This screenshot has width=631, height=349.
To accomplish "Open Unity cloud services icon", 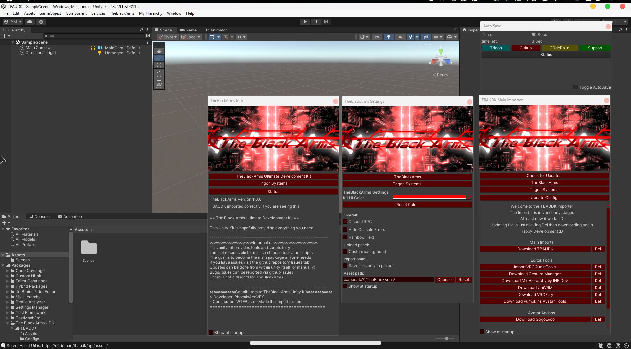I will pyautogui.click(x=30, y=22).
